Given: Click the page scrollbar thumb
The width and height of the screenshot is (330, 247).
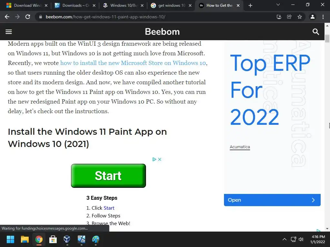Looking at the screenshot, I should [x=327, y=39].
